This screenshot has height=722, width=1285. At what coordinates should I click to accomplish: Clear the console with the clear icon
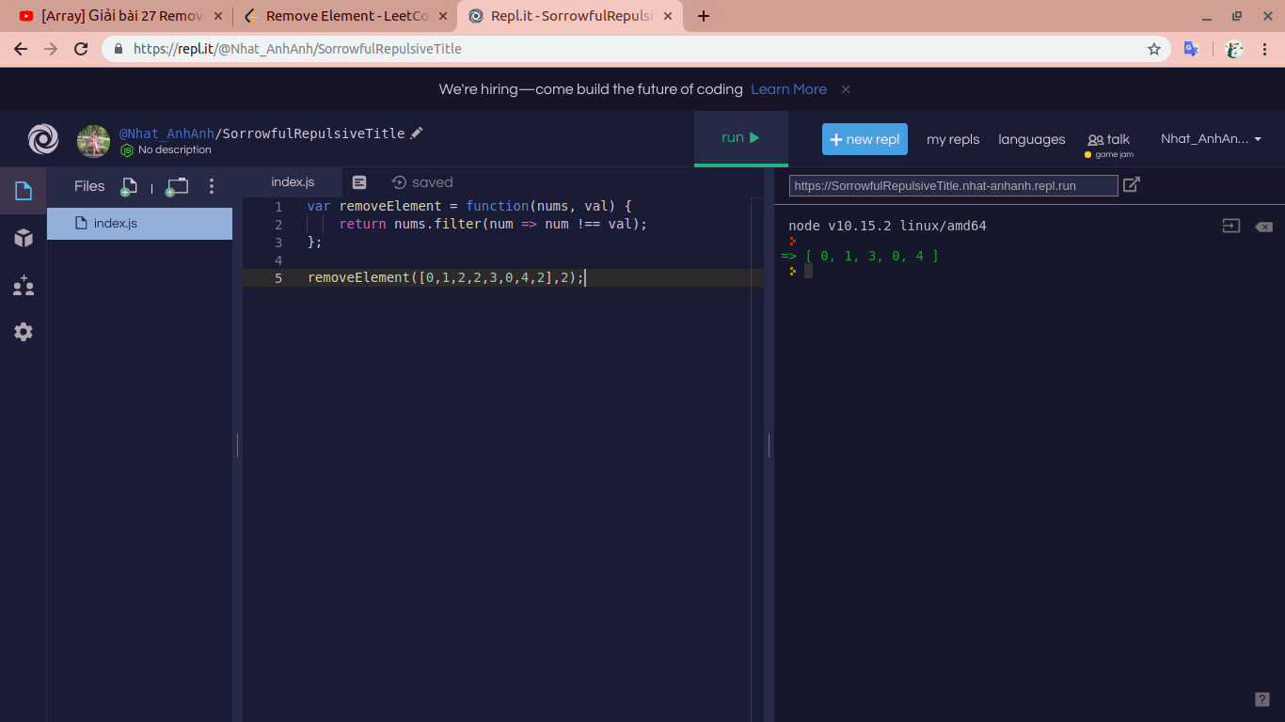tap(1263, 227)
